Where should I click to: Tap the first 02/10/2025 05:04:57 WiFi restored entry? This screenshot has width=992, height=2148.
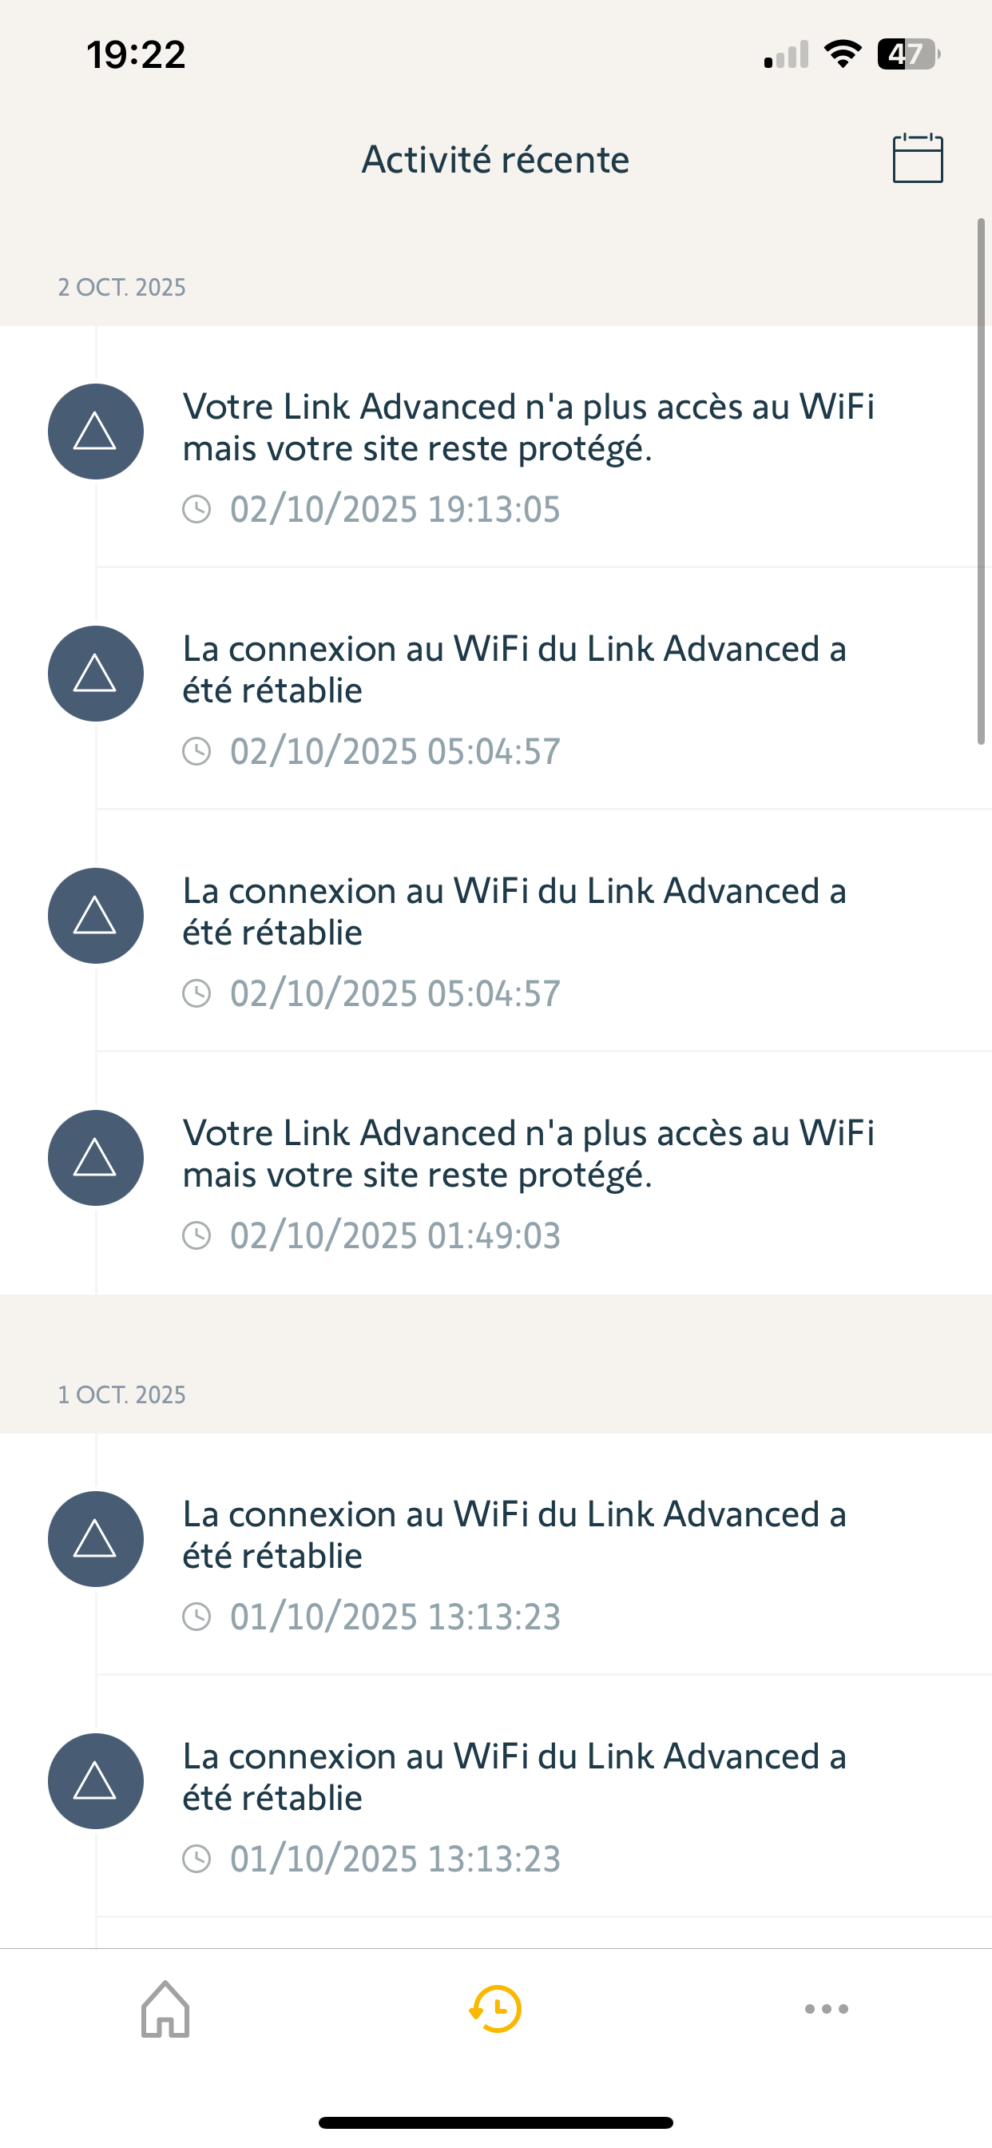coord(514,670)
